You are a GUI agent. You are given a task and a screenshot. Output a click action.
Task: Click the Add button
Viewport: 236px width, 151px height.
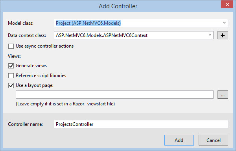click(179, 140)
